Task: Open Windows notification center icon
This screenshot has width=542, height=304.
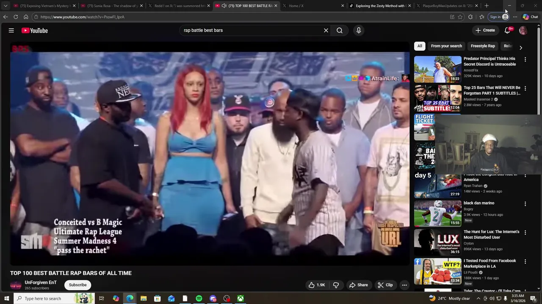Action: click(x=534, y=299)
